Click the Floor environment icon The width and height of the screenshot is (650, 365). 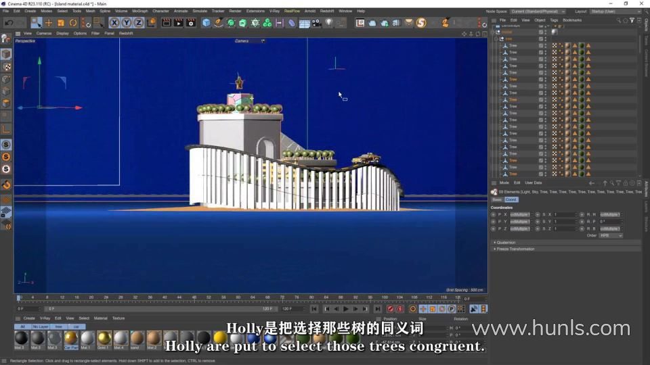click(304, 23)
